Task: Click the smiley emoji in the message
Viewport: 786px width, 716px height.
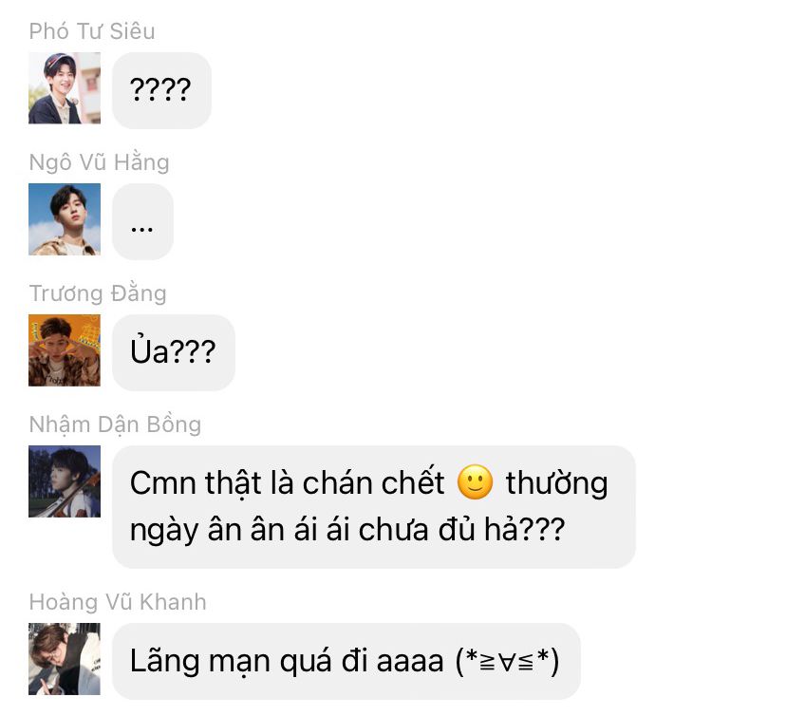Action: tap(476, 482)
